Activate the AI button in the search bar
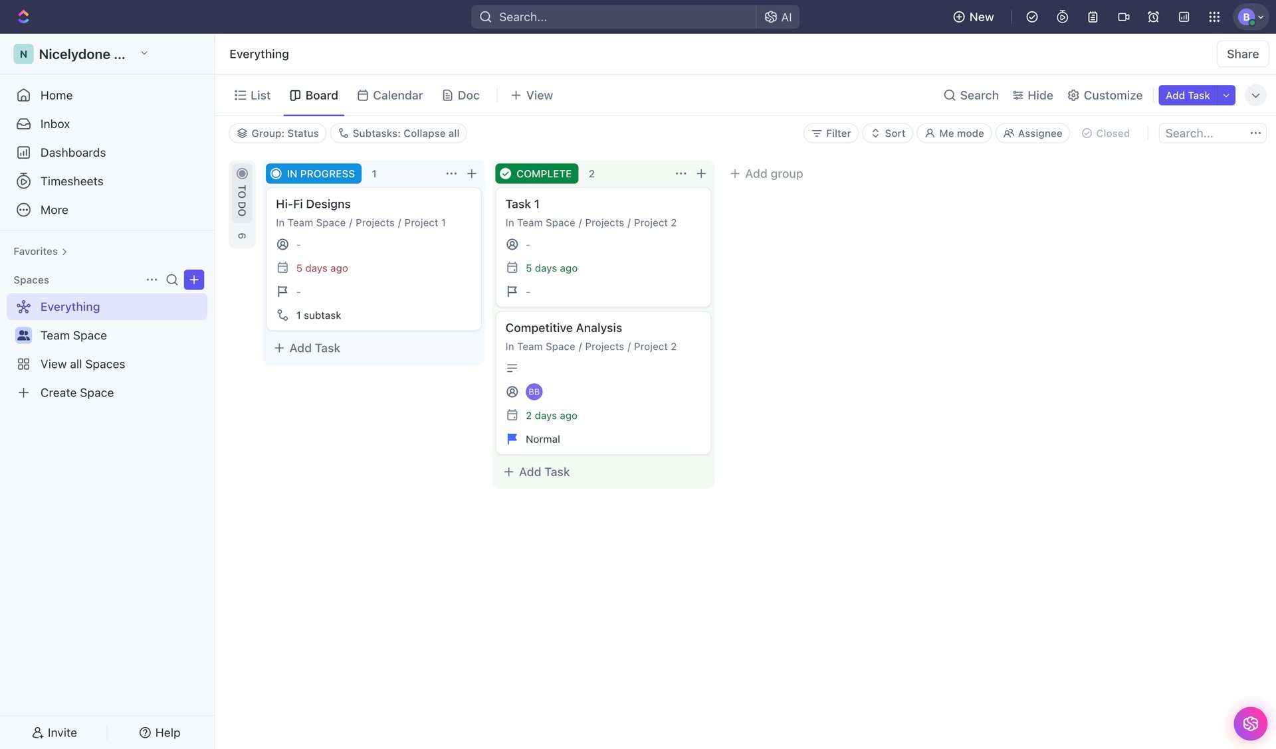The image size is (1276, 749). (777, 17)
